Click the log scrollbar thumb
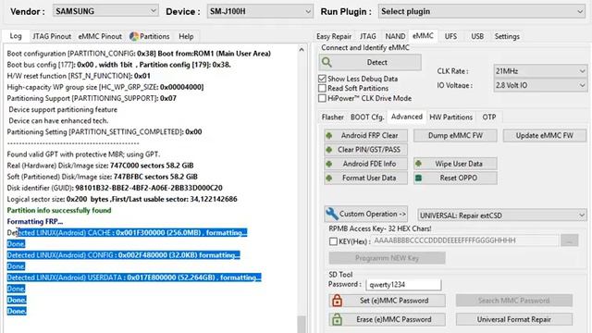Image resolution: width=592 pixels, height=333 pixels. point(302,324)
